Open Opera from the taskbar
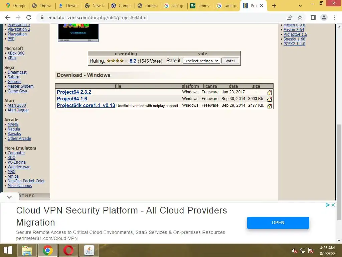Image resolution: width=342 pixels, height=257 pixels. [68, 250]
